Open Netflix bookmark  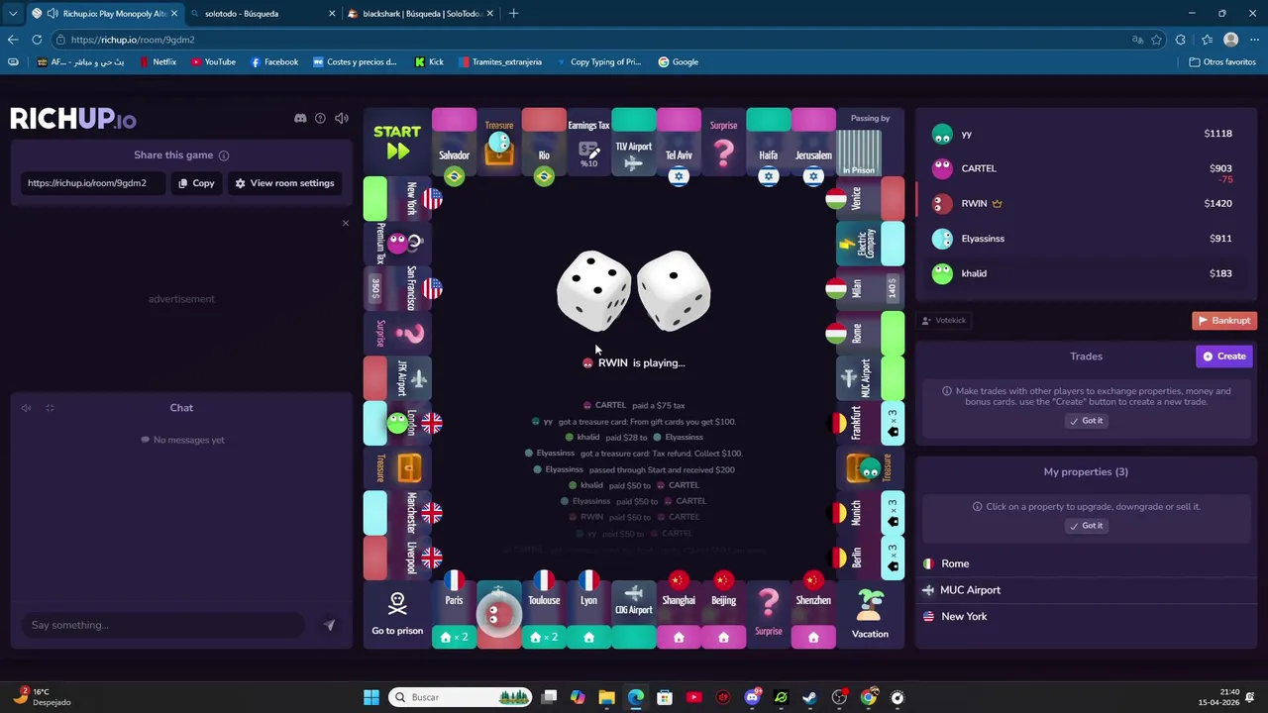point(158,61)
